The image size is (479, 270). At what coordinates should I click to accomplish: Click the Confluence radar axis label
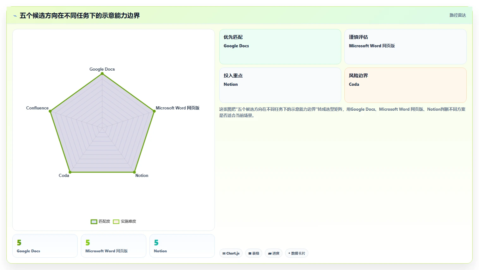pyautogui.click(x=37, y=108)
